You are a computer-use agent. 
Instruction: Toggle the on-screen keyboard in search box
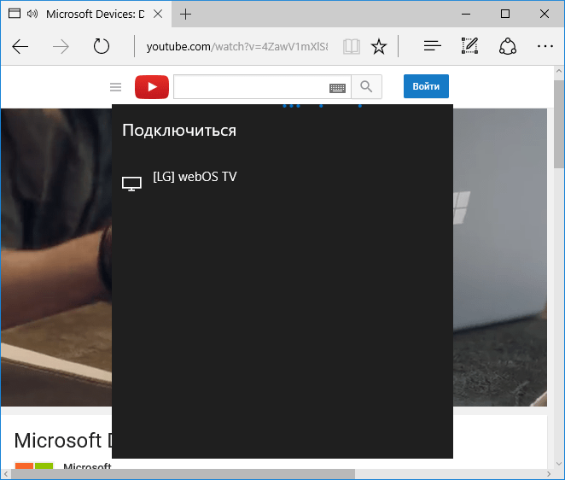[x=338, y=88]
